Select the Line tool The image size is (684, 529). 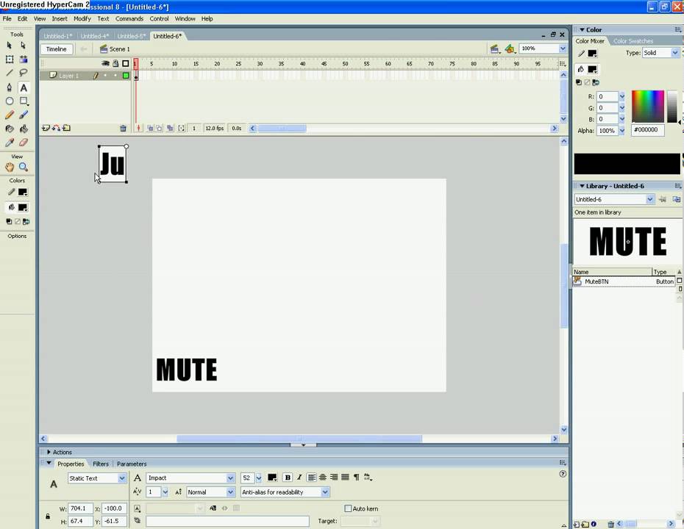pyautogui.click(x=9, y=73)
